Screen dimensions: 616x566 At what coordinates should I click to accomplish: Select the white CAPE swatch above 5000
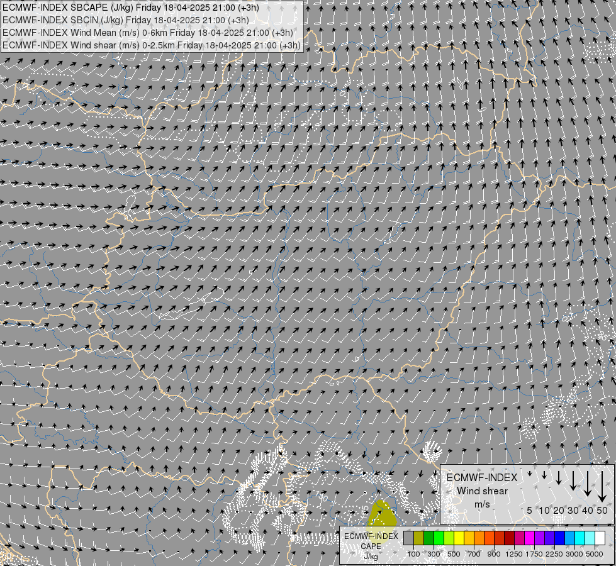600,538
